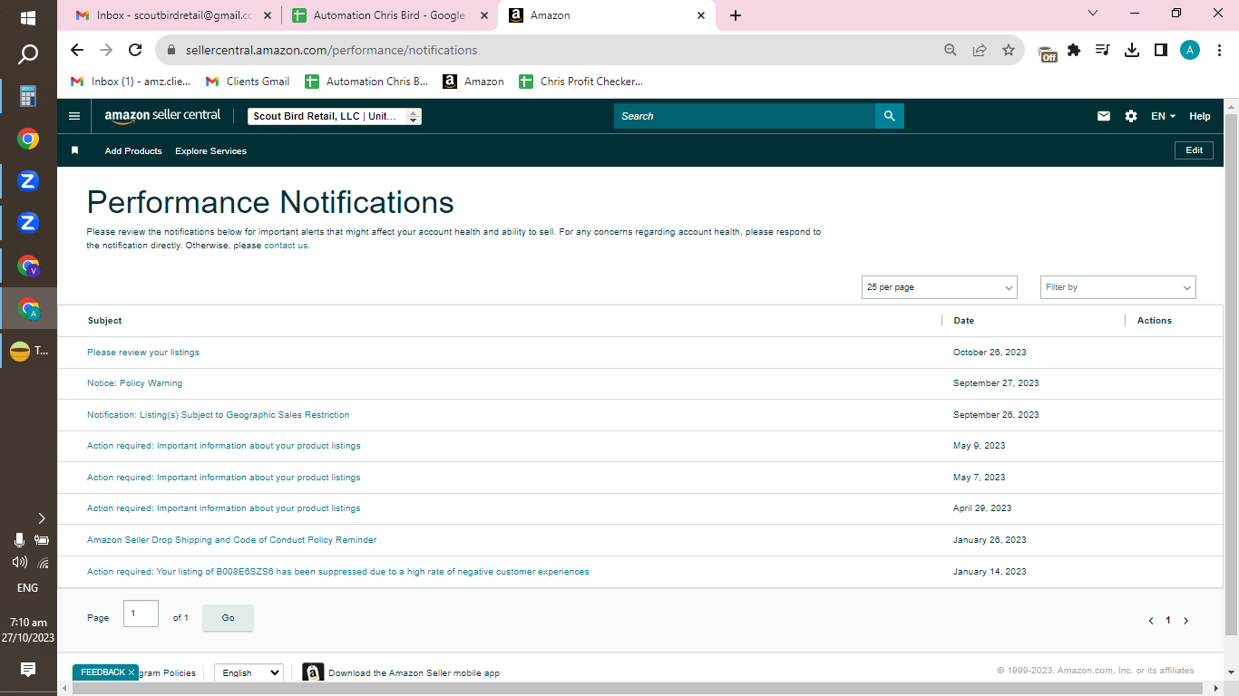The image size is (1239, 696).
Task: Go back with the browser back arrow
Action: (x=77, y=50)
